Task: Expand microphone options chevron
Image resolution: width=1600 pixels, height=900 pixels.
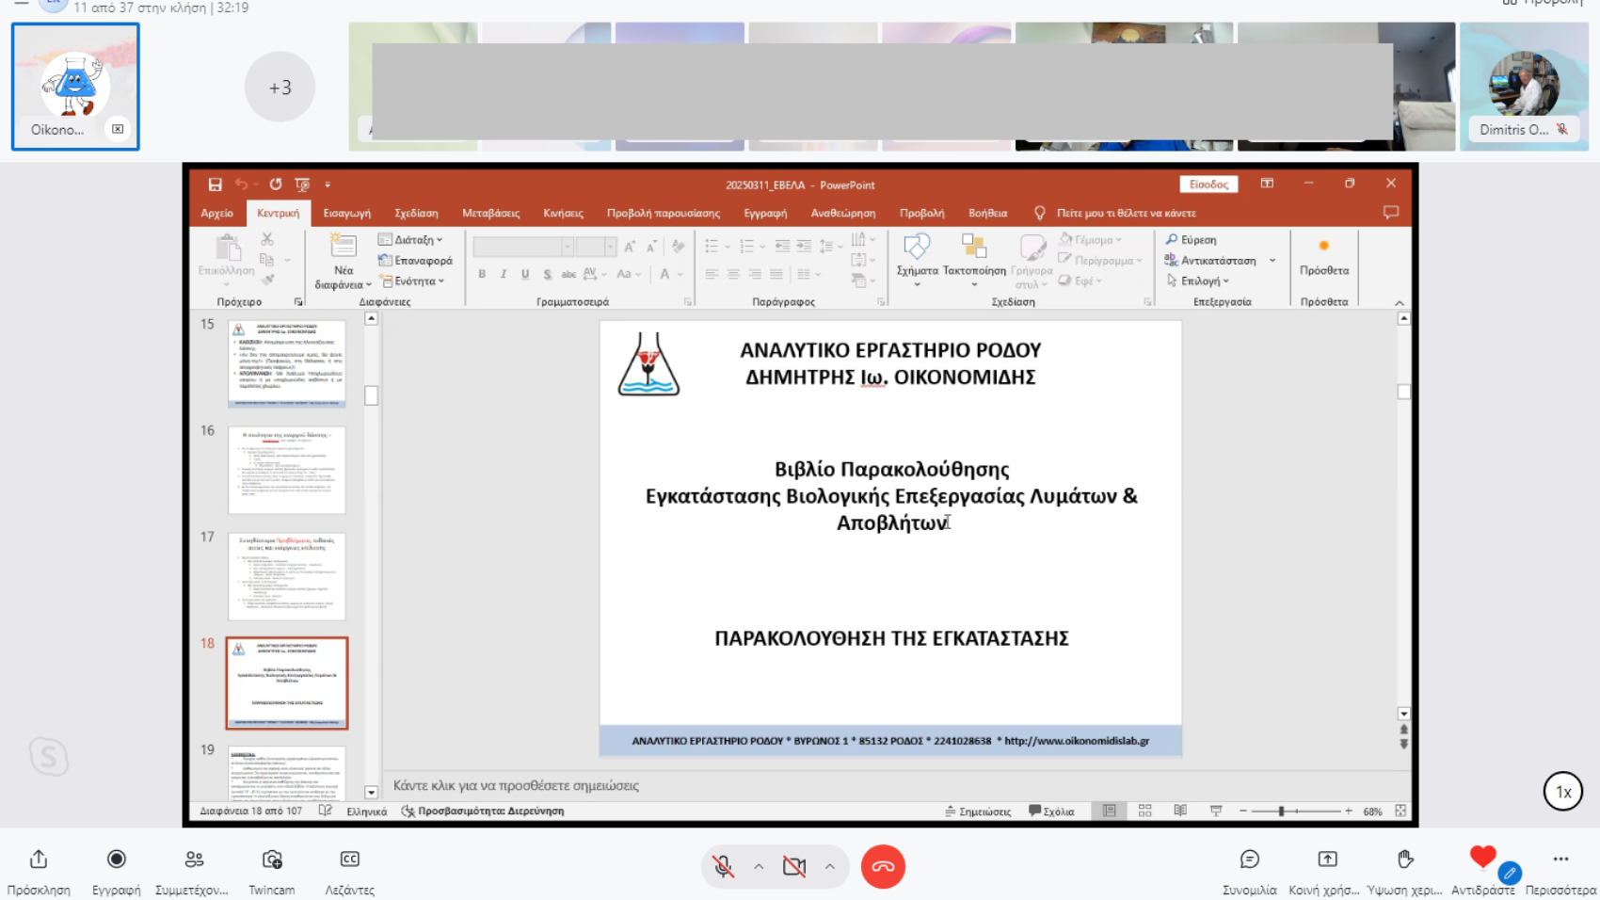Action: [759, 866]
